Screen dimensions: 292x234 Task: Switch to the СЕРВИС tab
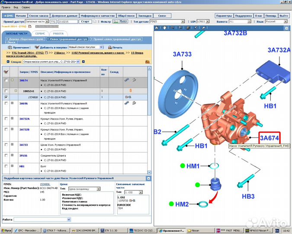[40, 33]
